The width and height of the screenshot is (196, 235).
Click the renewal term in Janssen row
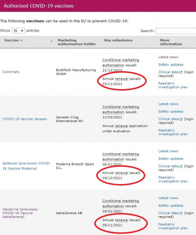tap(121, 126)
